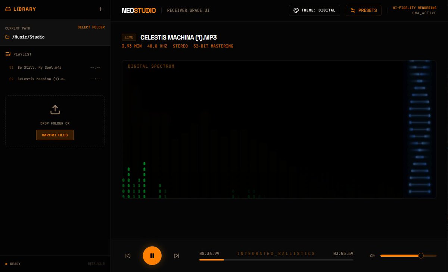Screen dimensions: 448x272
Task: Open the PRESETS picker
Action: click(363, 10)
